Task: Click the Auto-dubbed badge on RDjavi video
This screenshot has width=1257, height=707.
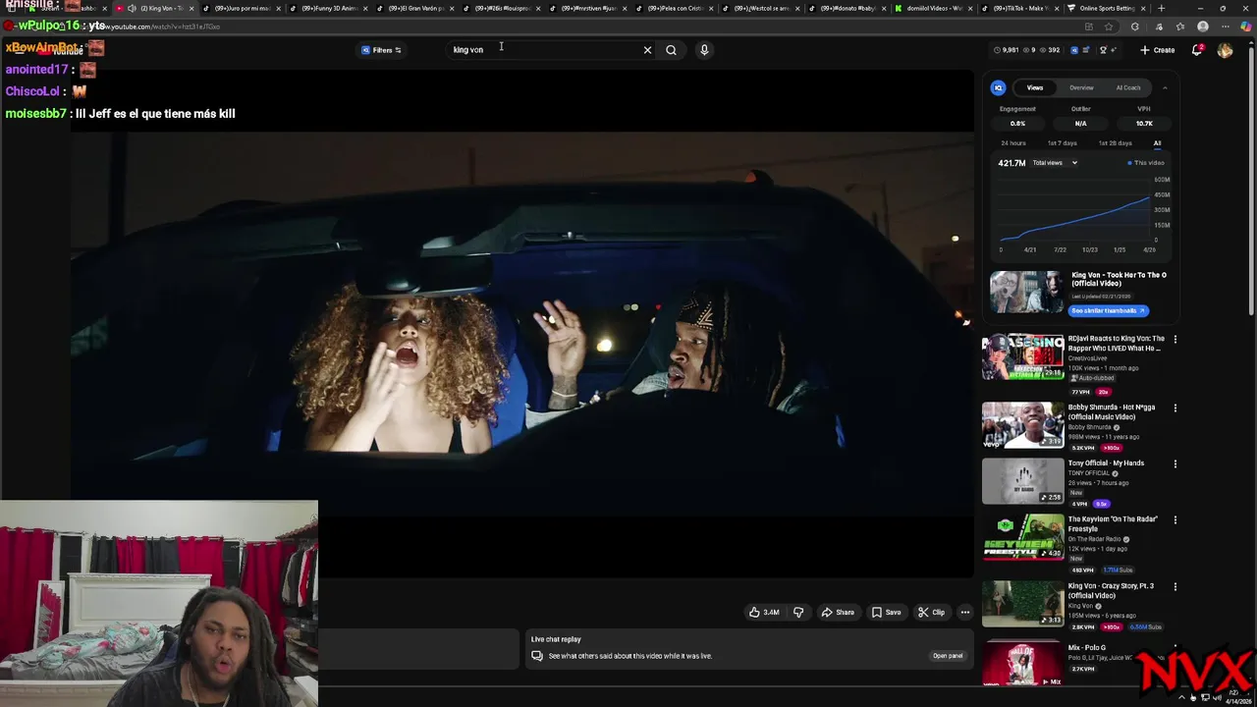Action: 1092,378
